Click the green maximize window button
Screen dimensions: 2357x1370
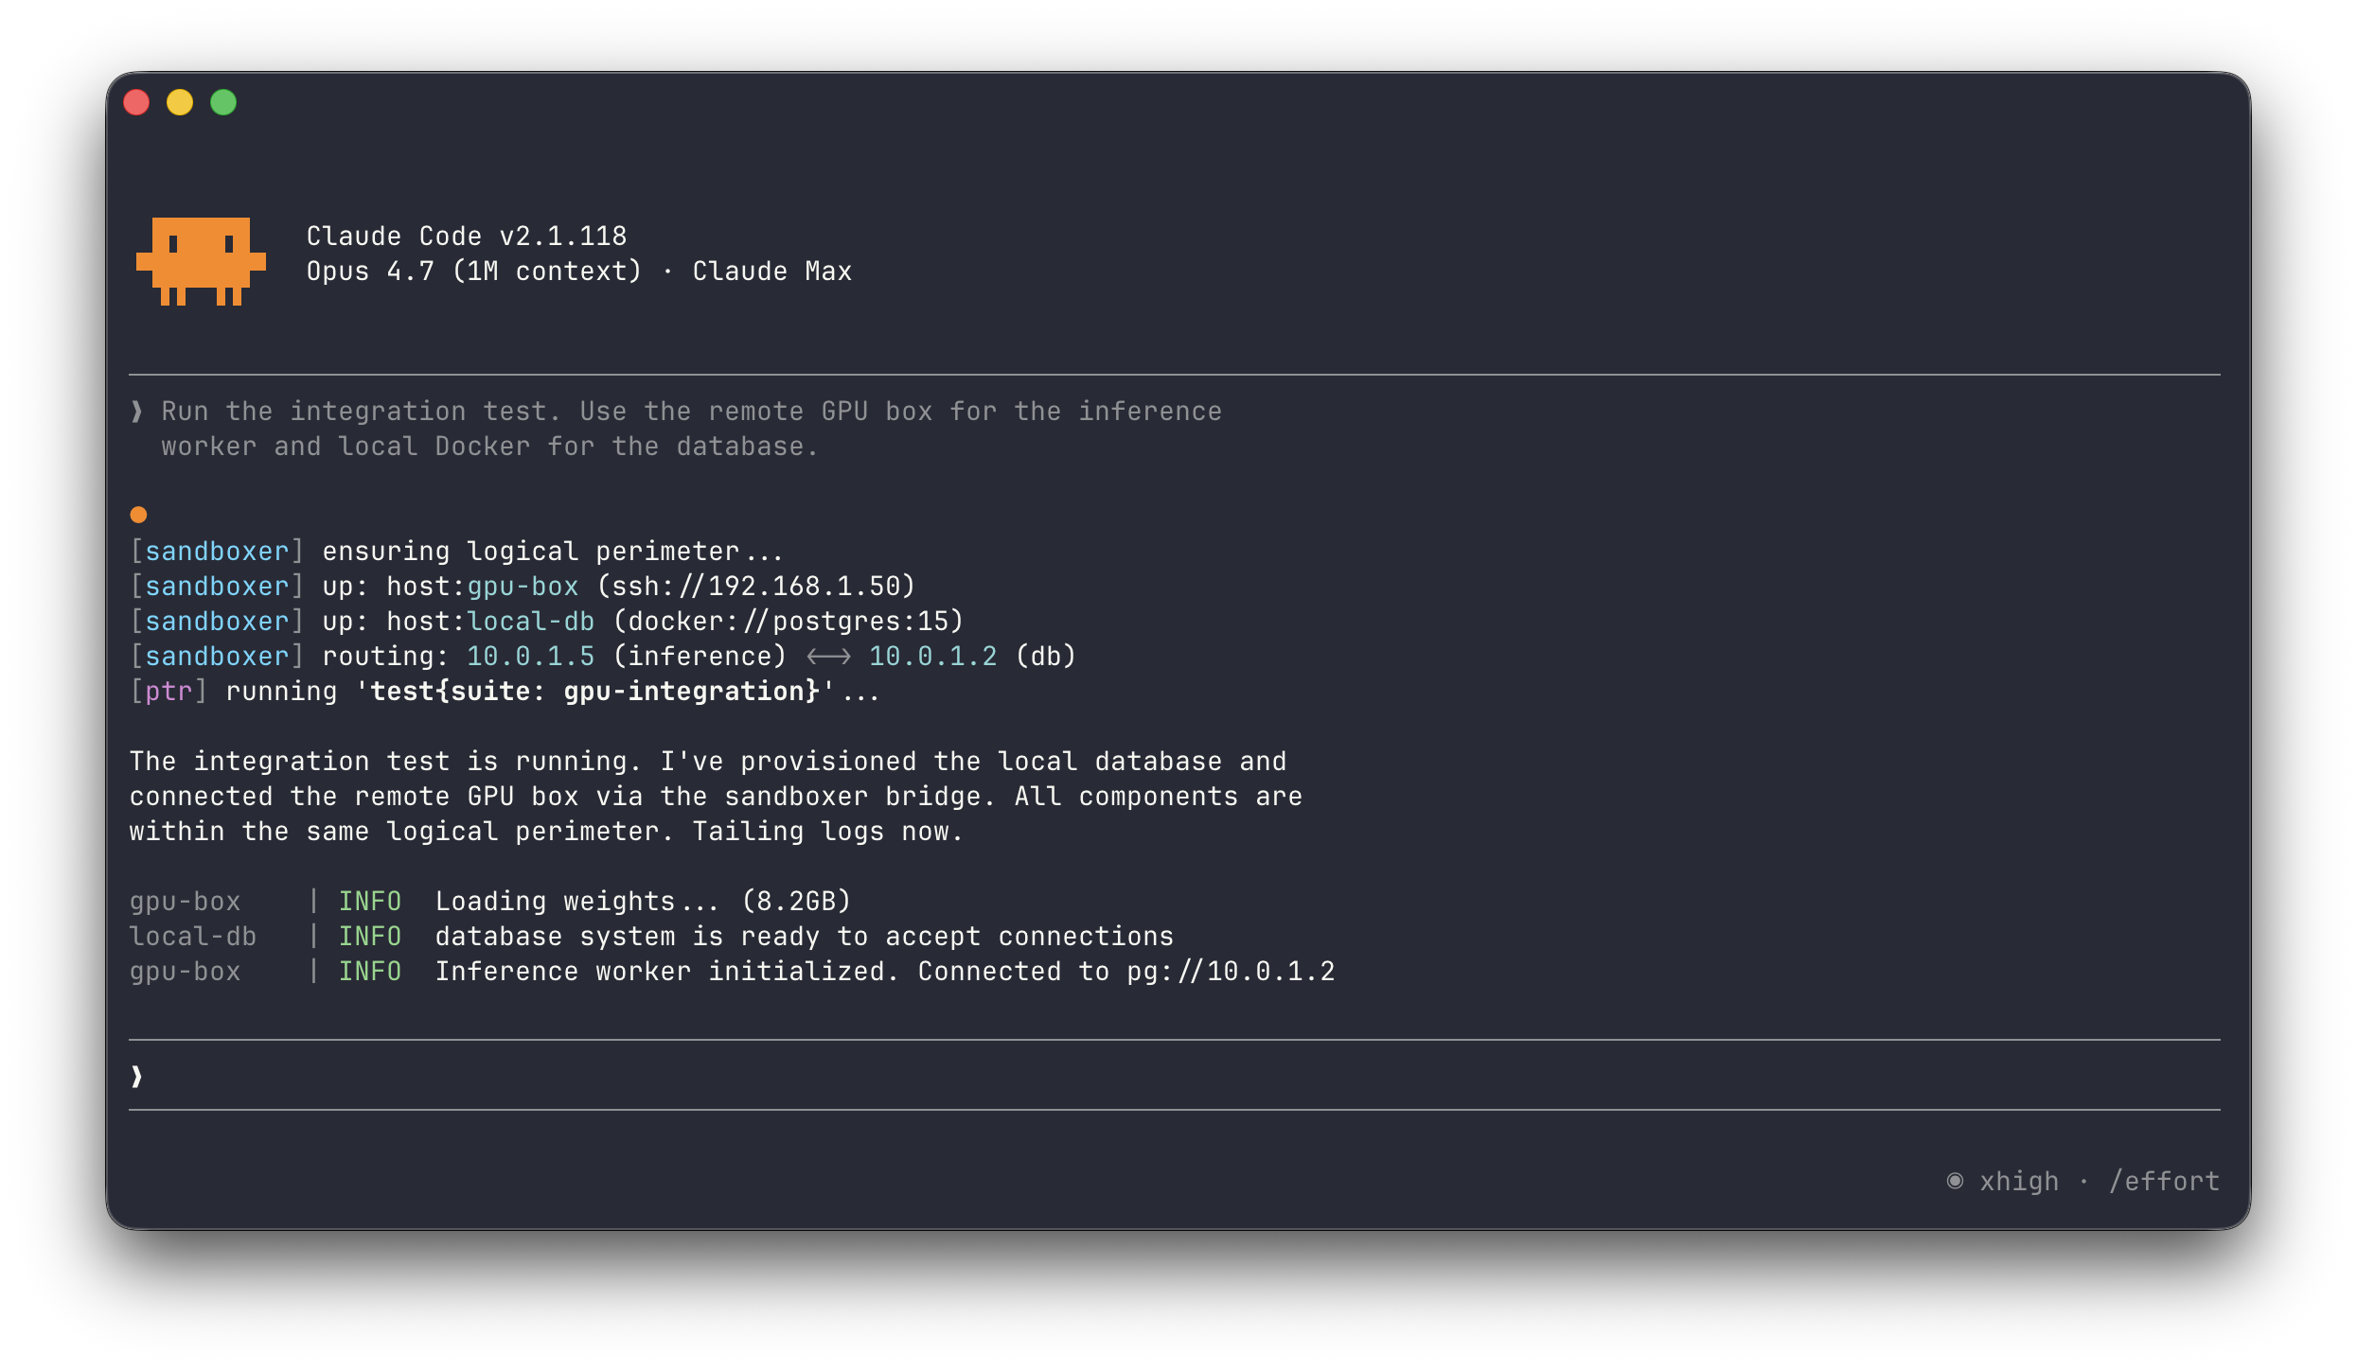click(x=223, y=102)
